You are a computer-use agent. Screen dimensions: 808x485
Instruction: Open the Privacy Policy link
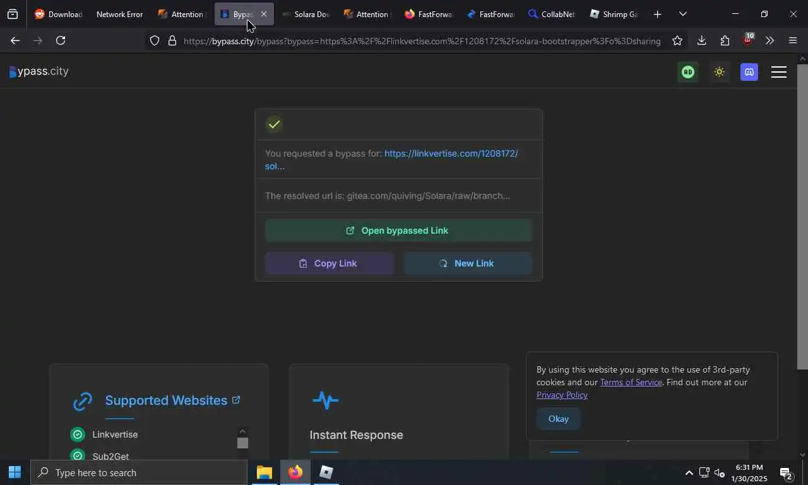point(562,395)
